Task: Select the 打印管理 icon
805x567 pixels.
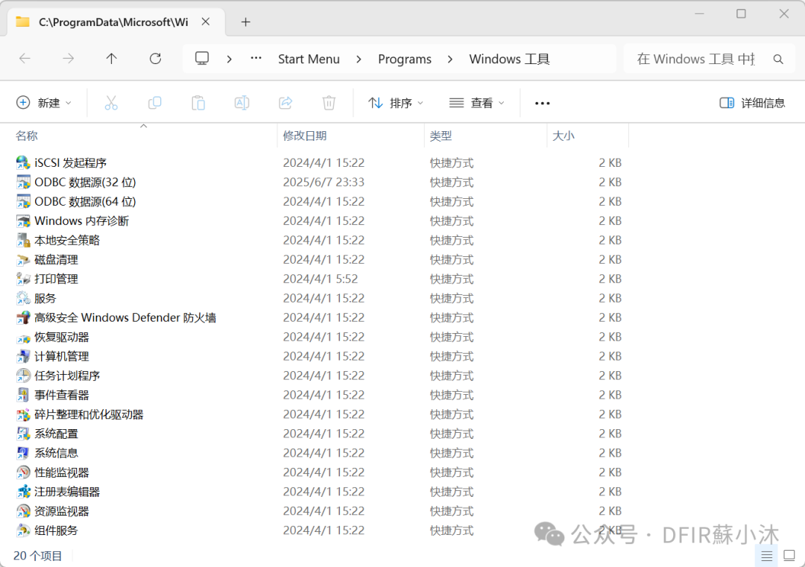Action: coord(23,279)
